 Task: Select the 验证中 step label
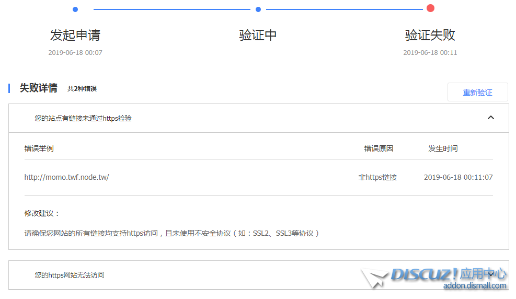258,35
